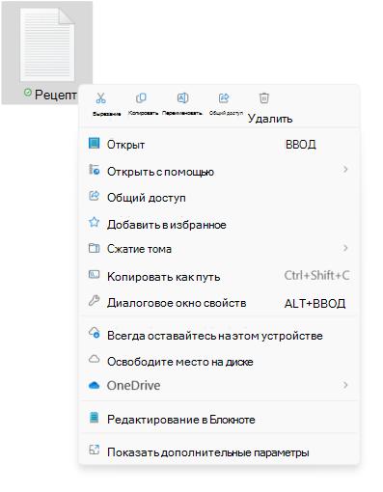Click the blue OneDrive cloud icon
This screenshot has height=492, width=383.
tap(94, 385)
